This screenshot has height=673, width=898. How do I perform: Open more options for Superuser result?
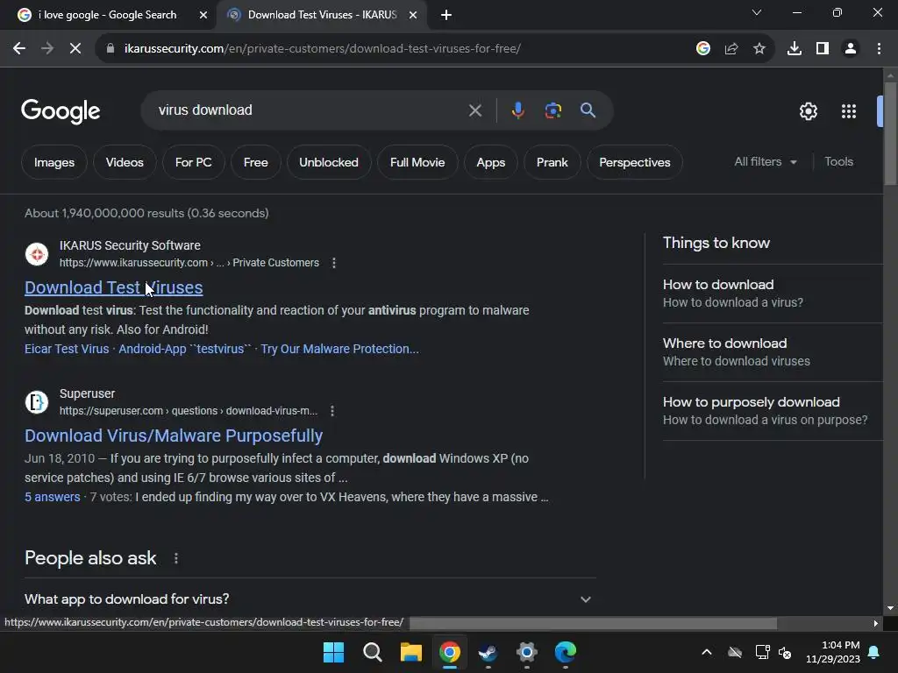(332, 411)
